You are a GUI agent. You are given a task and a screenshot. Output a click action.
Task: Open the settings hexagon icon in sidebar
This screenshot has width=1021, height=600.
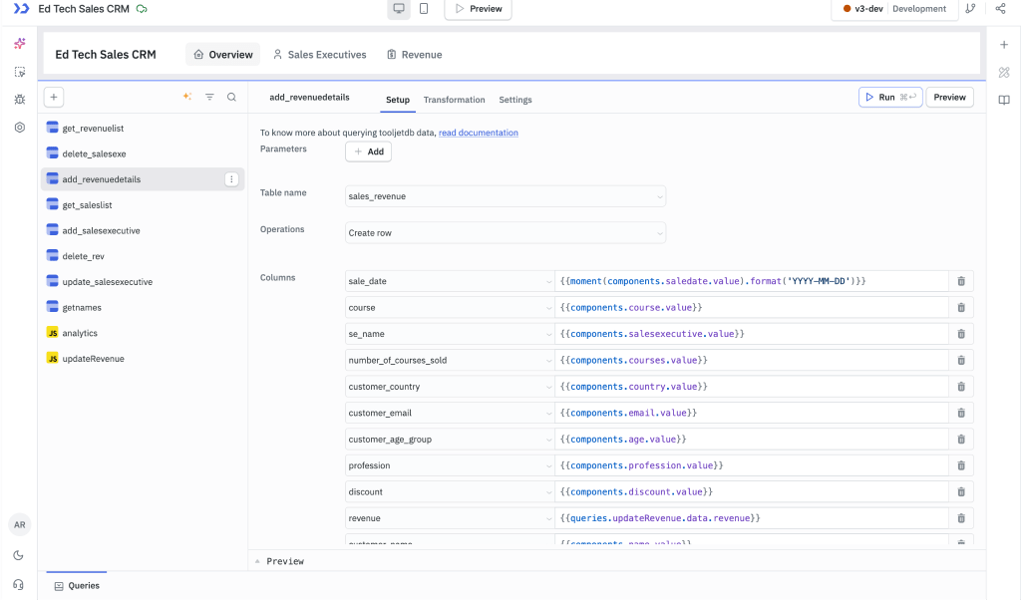[x=20, y=128]
